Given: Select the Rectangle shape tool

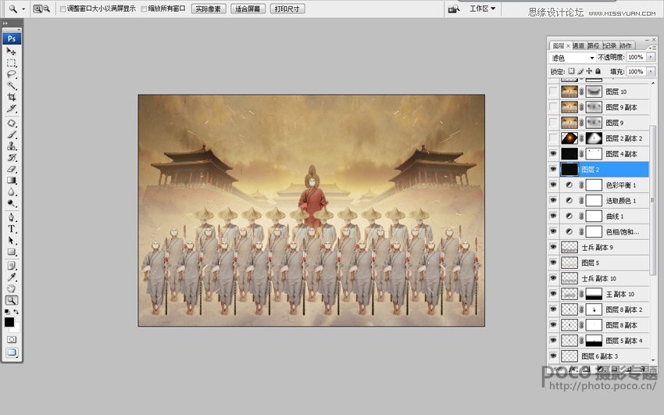Looking at the screenshot, I should [x=12, y=252].
